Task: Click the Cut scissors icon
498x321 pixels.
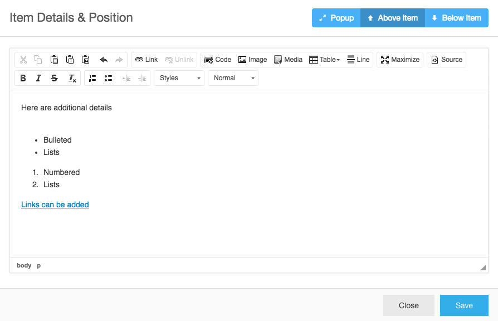Action: 23,60
